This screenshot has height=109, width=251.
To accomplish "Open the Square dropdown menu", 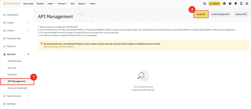I will pos(82,4).
